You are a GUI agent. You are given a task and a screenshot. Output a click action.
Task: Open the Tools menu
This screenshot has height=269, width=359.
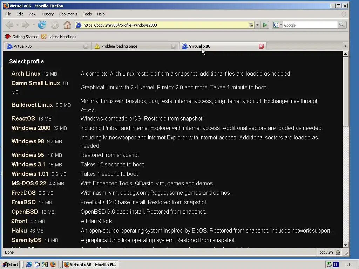coord(87,14)
